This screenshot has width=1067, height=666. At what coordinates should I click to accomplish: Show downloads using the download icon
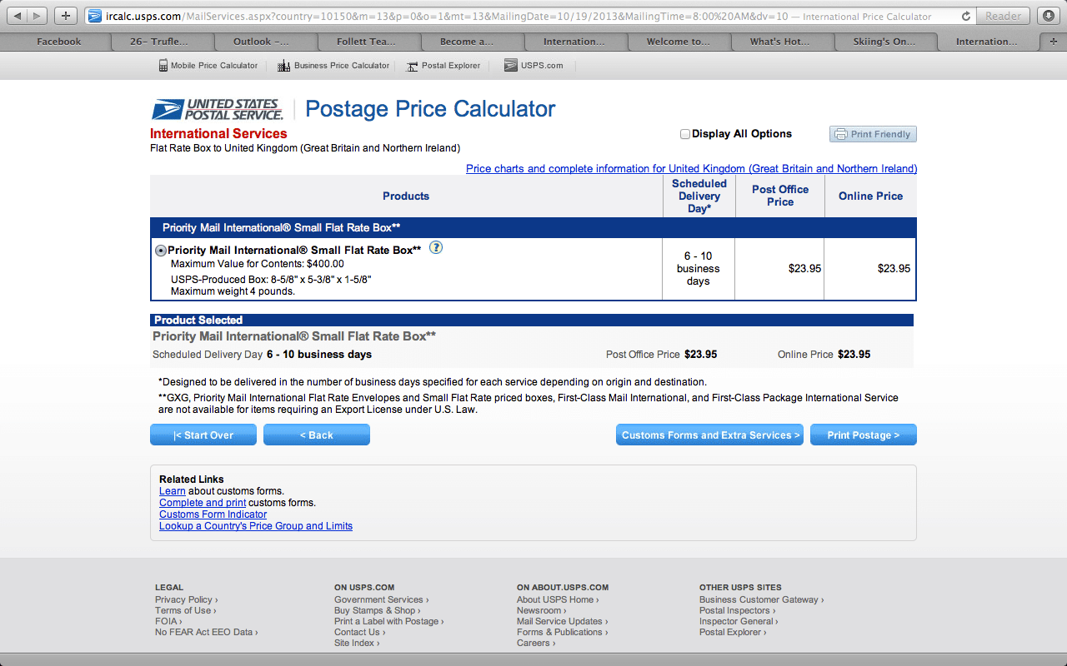pyautogui.click(x=1048, y=16)
